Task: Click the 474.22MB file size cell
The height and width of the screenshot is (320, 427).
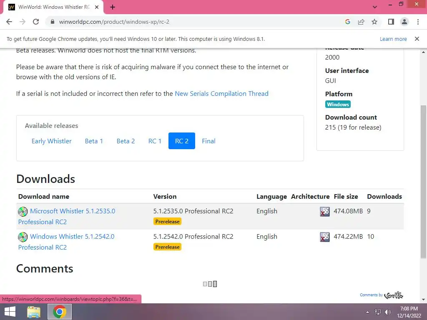Action: coord(348,237)
